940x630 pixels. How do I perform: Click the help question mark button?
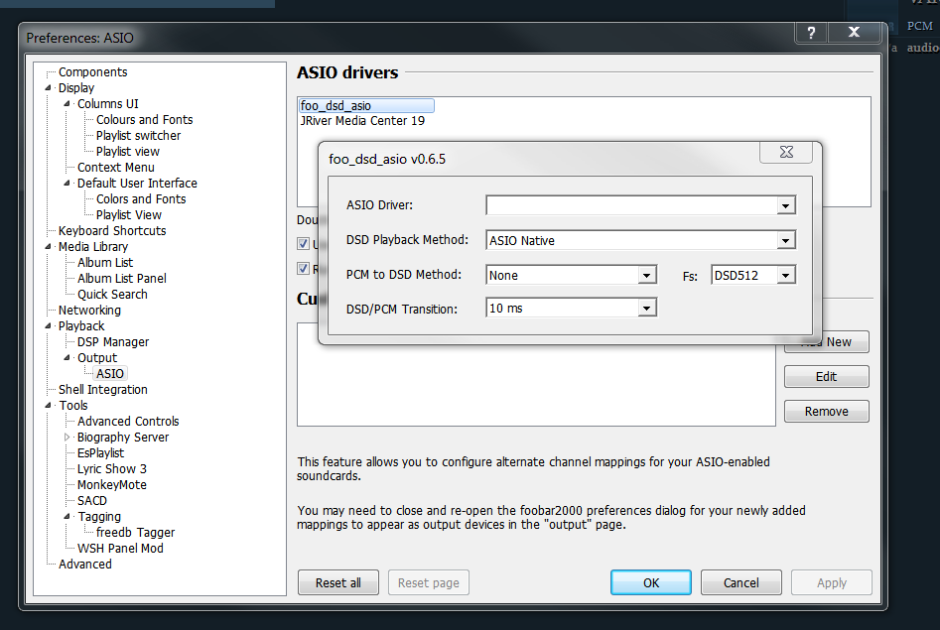click(x=811, y=33)
